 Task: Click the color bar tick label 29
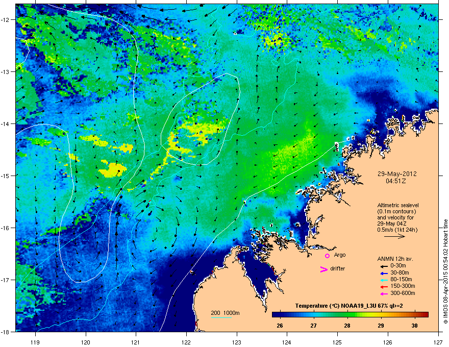pos(381,326)
